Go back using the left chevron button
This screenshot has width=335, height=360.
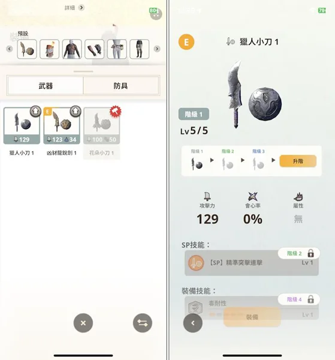193,323
